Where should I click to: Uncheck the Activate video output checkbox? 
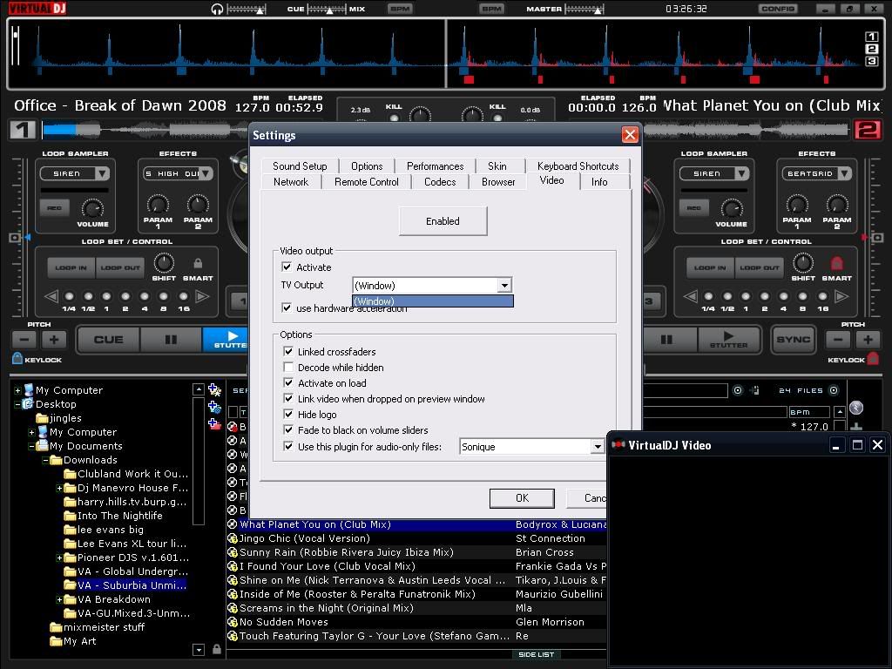(x=287, y=267)
